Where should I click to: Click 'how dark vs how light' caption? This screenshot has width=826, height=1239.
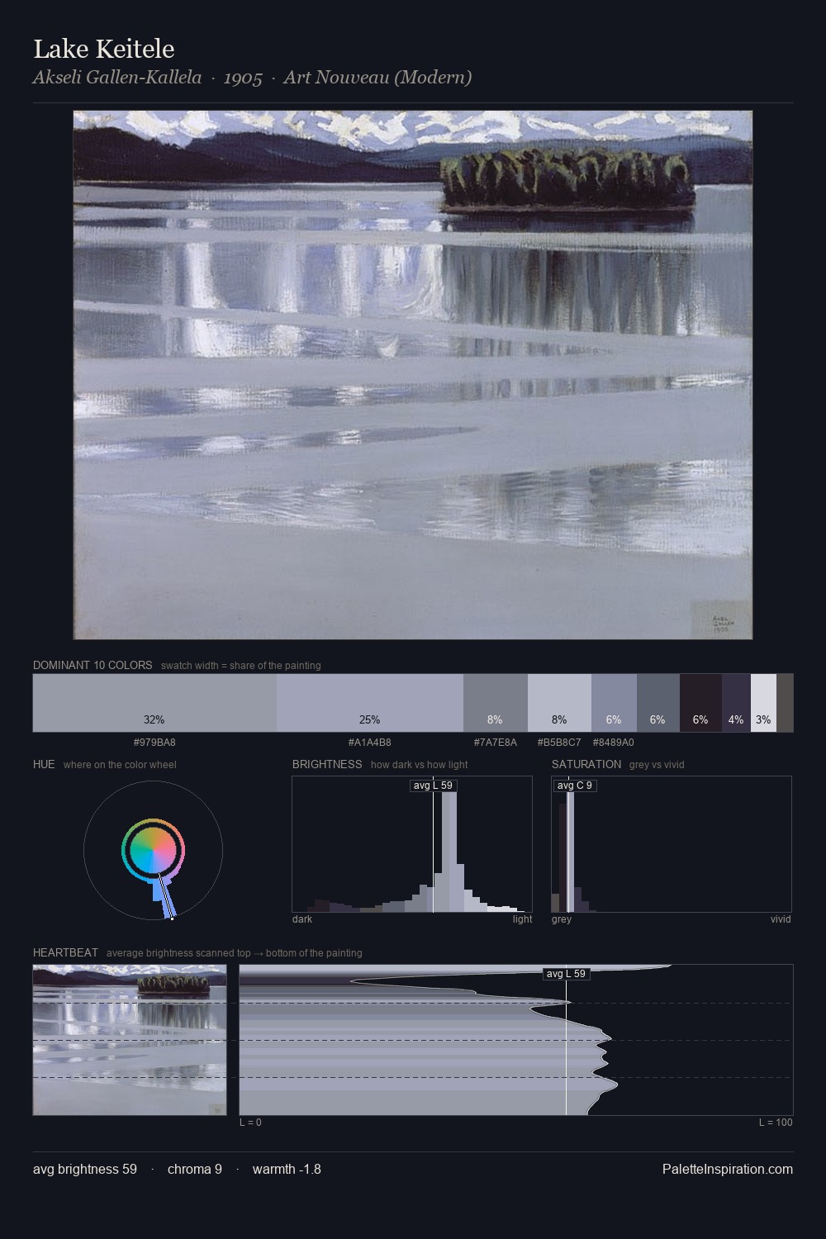pyautogui.click(x=419, y=765)
